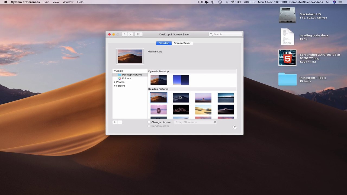This screenshot has height=195, width=347.
Task: Select the Colours colour wheel item
Action: click(x=120, y=78)
